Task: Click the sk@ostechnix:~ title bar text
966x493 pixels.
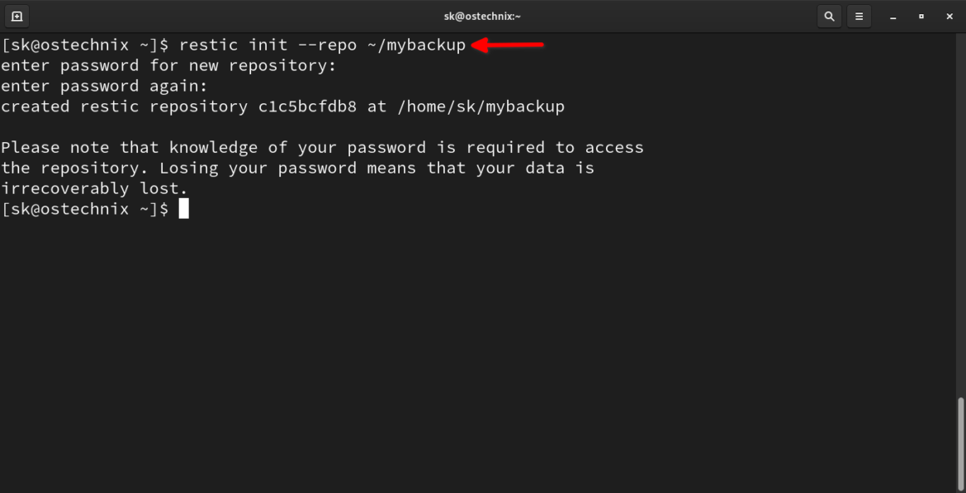Action: coord(483,16)
